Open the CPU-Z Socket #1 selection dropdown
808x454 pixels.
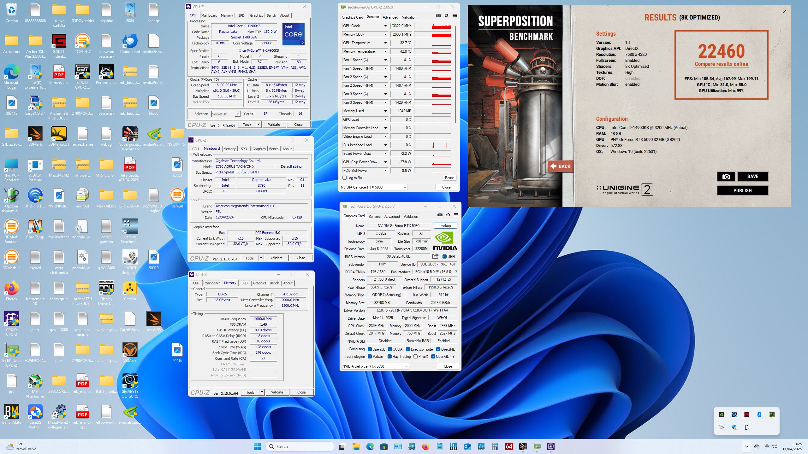(226, 114)
